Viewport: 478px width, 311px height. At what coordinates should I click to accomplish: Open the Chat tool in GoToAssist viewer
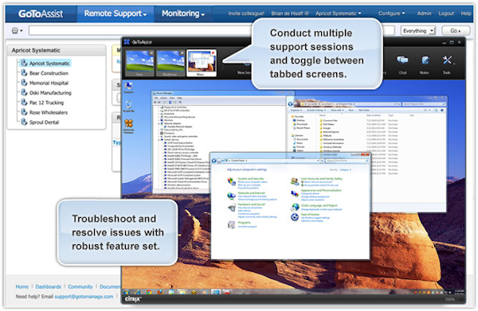pos(402,64)
